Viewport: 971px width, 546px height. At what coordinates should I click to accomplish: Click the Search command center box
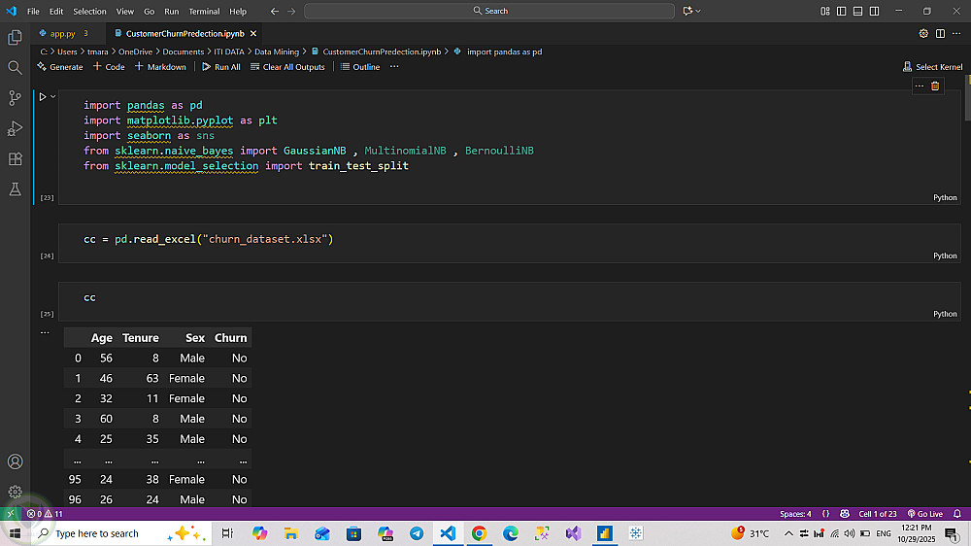(489, 11)
